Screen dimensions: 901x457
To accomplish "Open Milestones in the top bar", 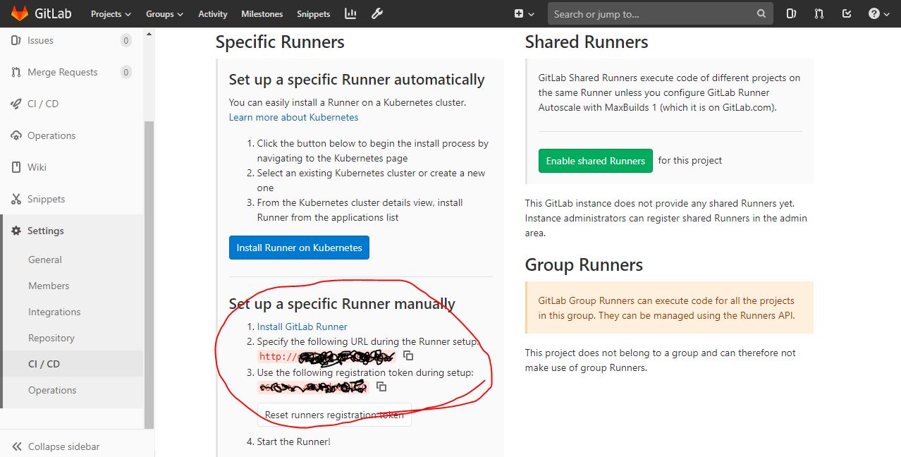I will click(x=262, y=13).
